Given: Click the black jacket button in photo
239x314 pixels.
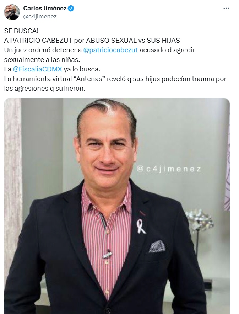Looking at the screenshot, I should 108,310.
